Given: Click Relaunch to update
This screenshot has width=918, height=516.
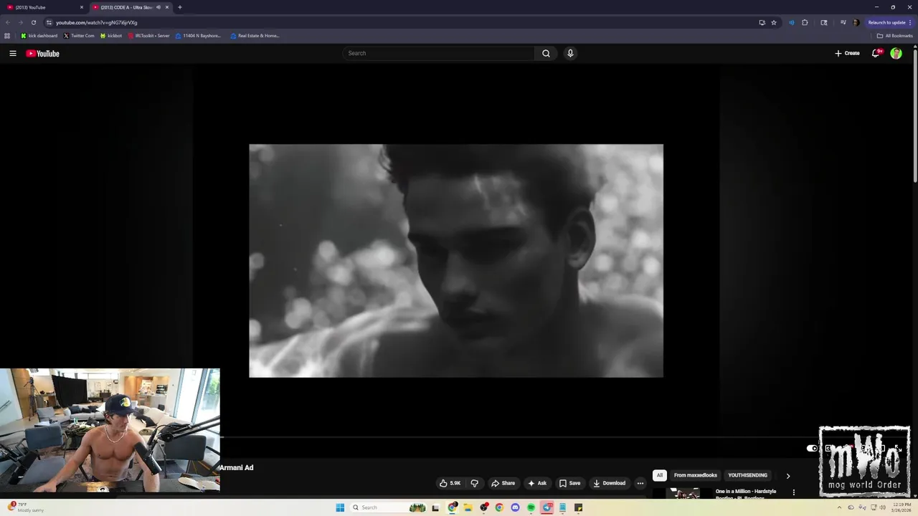Looking at the screenshot, I should (x=890, y=22).
